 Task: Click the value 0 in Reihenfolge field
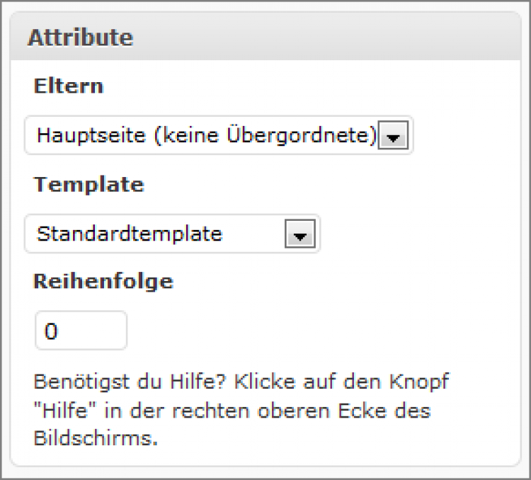click(51, 331)
